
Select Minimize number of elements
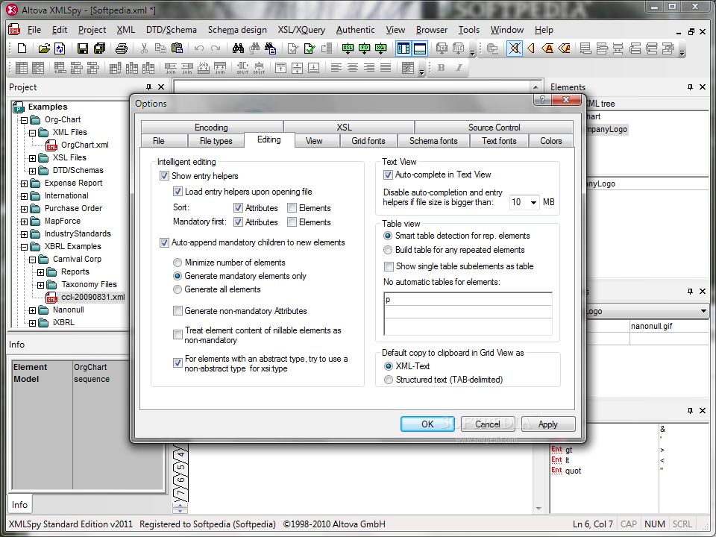pyautogui.click(x=178, y=263)
